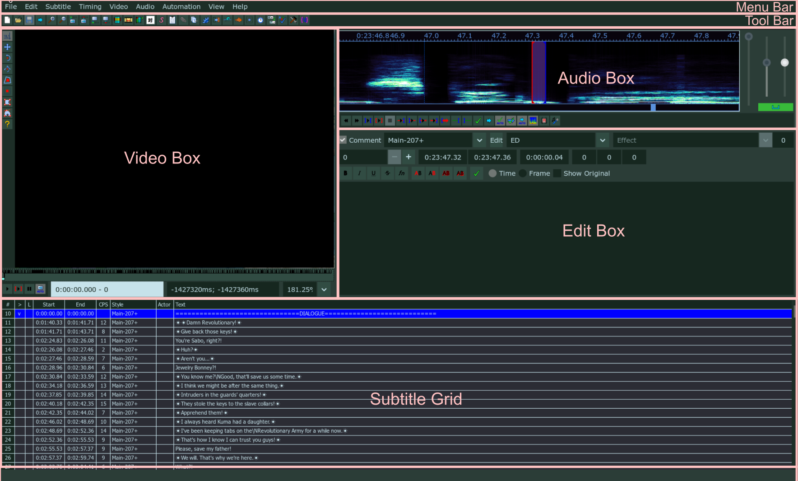Go to next line in audio toolbar

tap(357, 121)
